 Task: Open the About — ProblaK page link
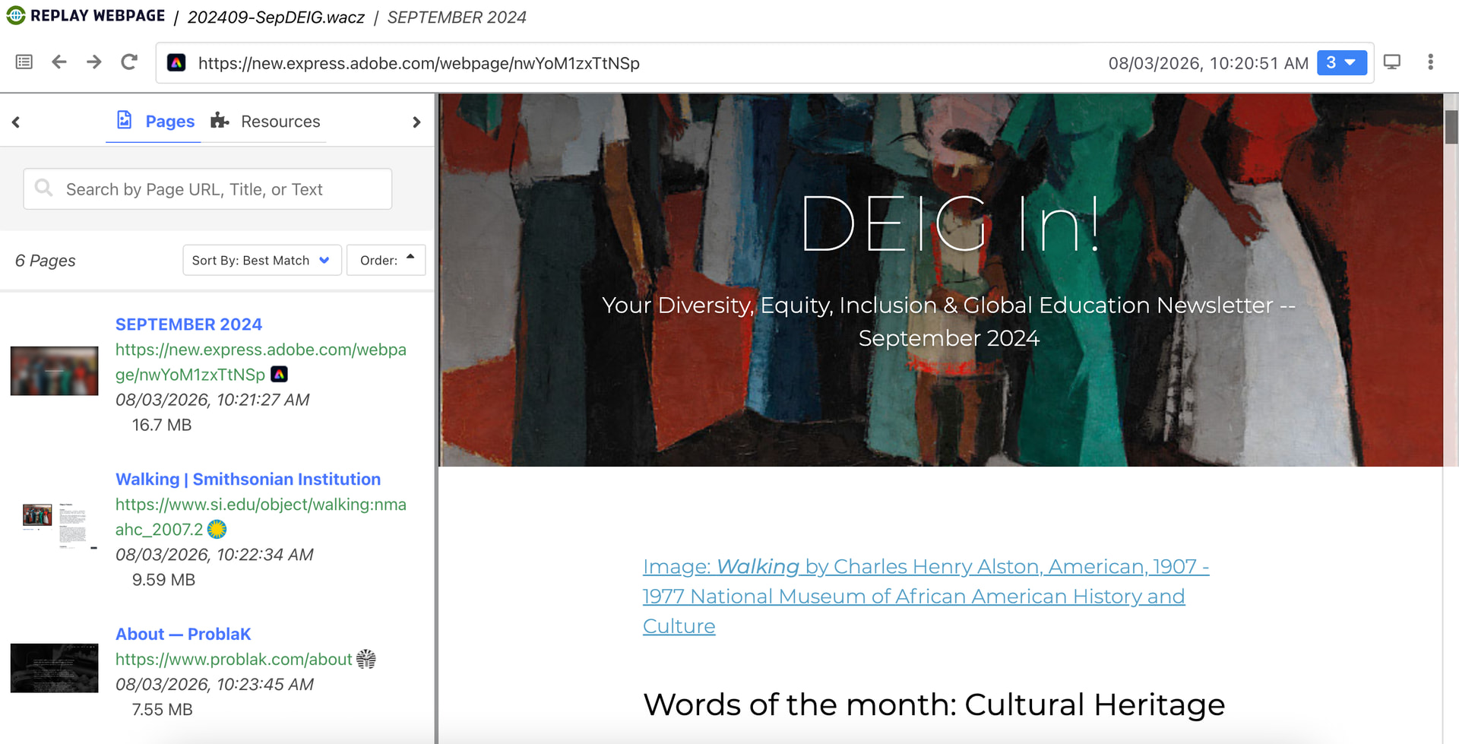coord(183,635)
